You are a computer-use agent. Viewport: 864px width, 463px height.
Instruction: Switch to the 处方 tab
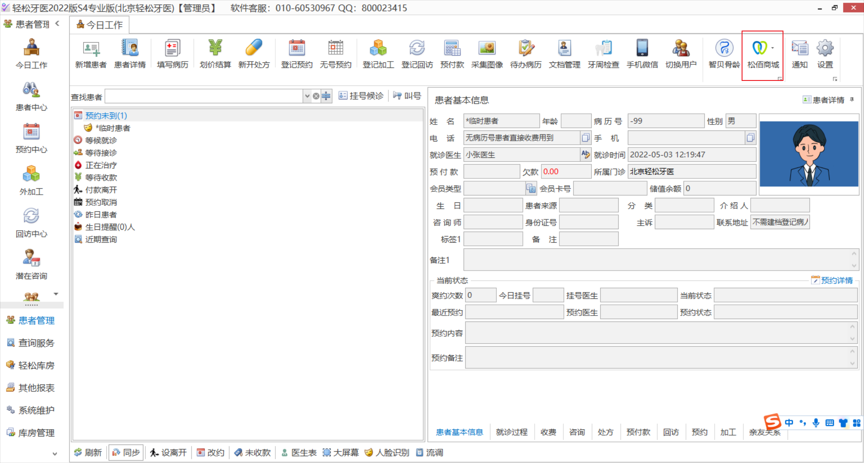pyautogui.click(x=605, y=432)
